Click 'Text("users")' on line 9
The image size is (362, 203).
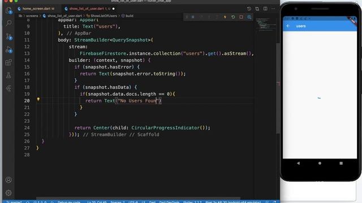coord(100,27)
